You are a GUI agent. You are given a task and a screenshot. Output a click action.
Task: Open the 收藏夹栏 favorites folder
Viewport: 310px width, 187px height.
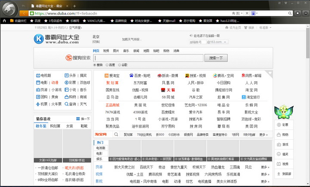[18, 21]
